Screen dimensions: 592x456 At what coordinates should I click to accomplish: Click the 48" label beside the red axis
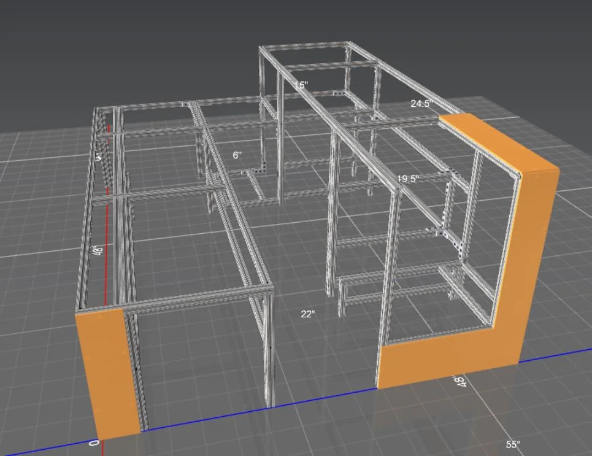99,250
